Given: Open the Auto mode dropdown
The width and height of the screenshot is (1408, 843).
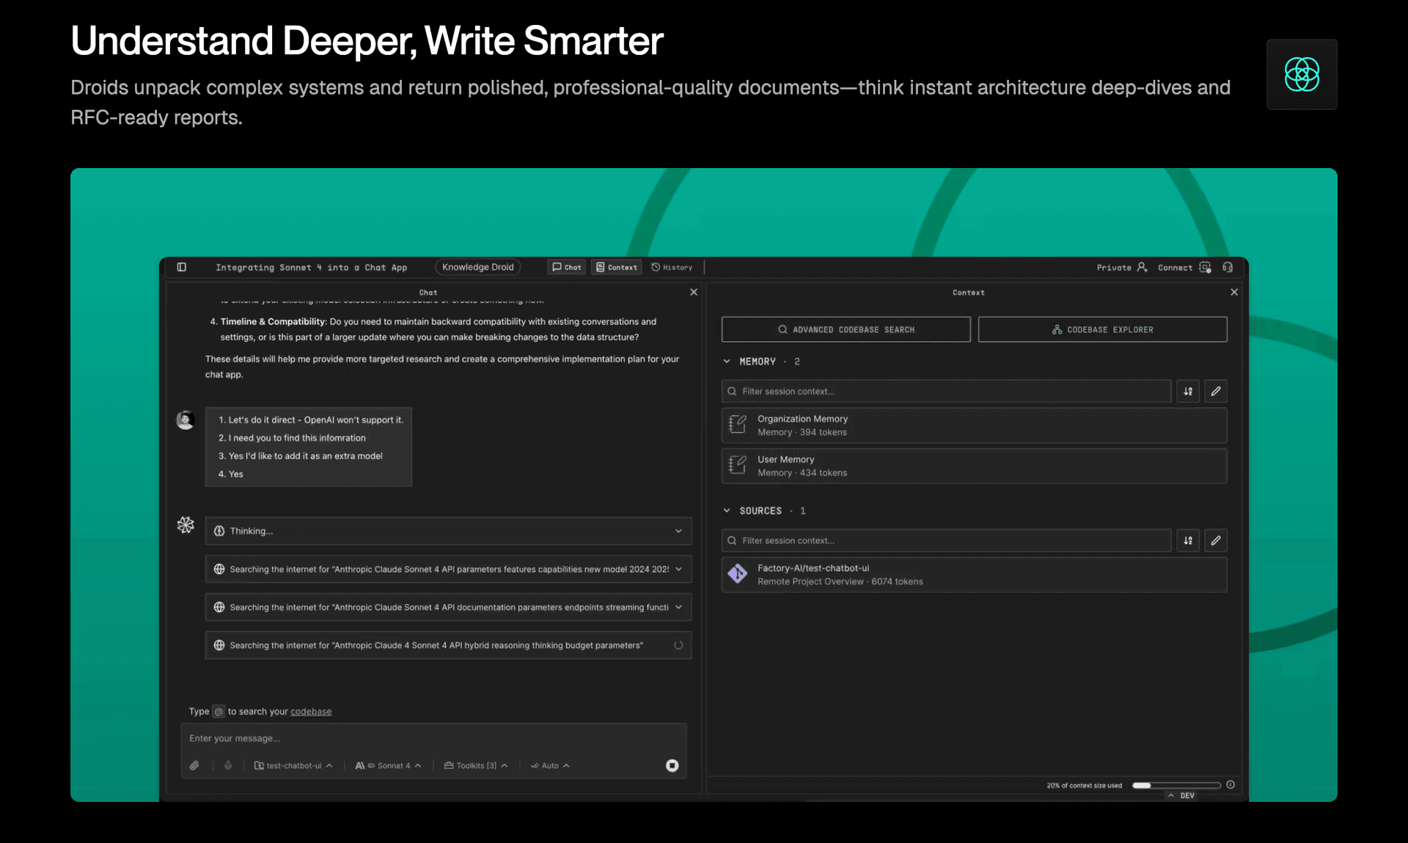Looking at the screenshot, I should pos(550,765).
